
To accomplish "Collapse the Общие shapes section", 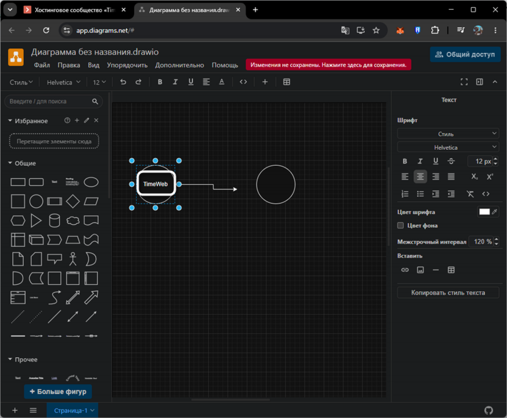I will (x=10, y=163).
